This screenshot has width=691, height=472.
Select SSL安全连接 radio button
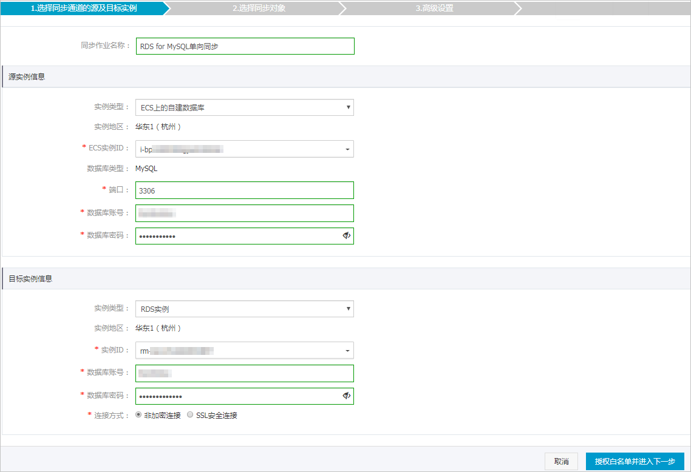(190, 415)
